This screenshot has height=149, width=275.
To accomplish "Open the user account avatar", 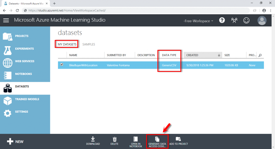I will [262, 20].
